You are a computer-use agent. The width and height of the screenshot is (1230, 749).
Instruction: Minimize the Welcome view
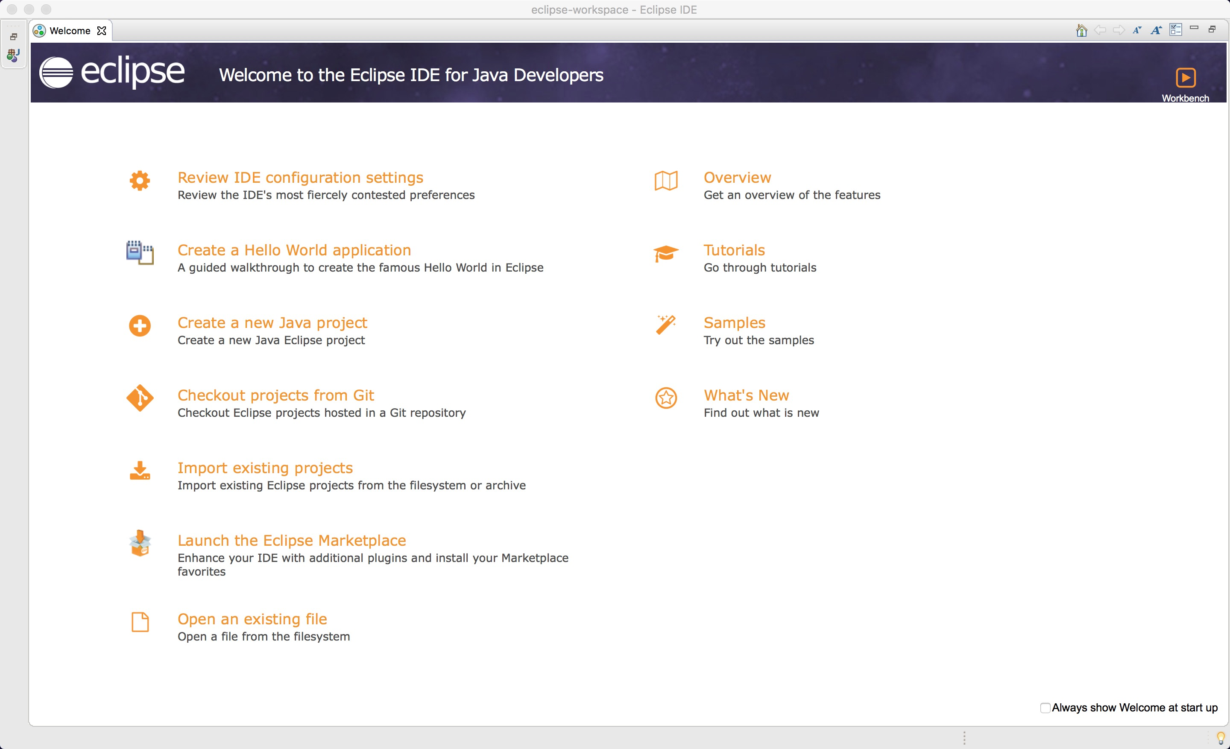click(x=1194, y=28)
